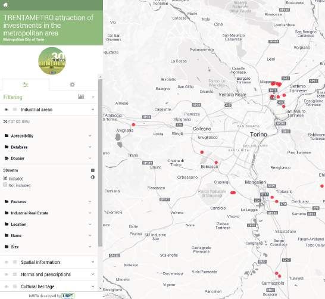Image resolution: width=325 pixels, height=299 pixels.
Task: Click the 30metro round logo
Action: 52,61
